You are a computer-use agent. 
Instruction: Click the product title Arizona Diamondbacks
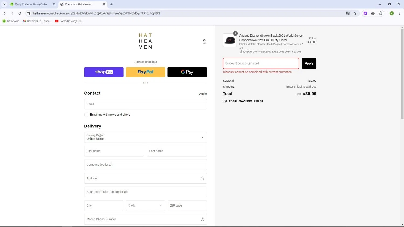coord(271,38)
